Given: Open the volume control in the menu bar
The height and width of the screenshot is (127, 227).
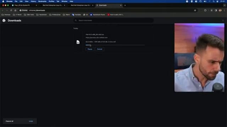Looking at the screenshot, I should tap(205, 1).
